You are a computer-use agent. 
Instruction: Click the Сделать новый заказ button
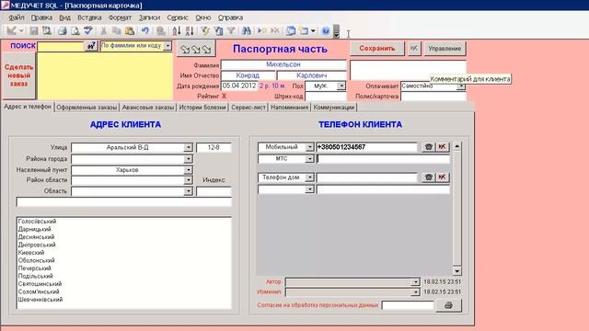click(x=19, y=75)
